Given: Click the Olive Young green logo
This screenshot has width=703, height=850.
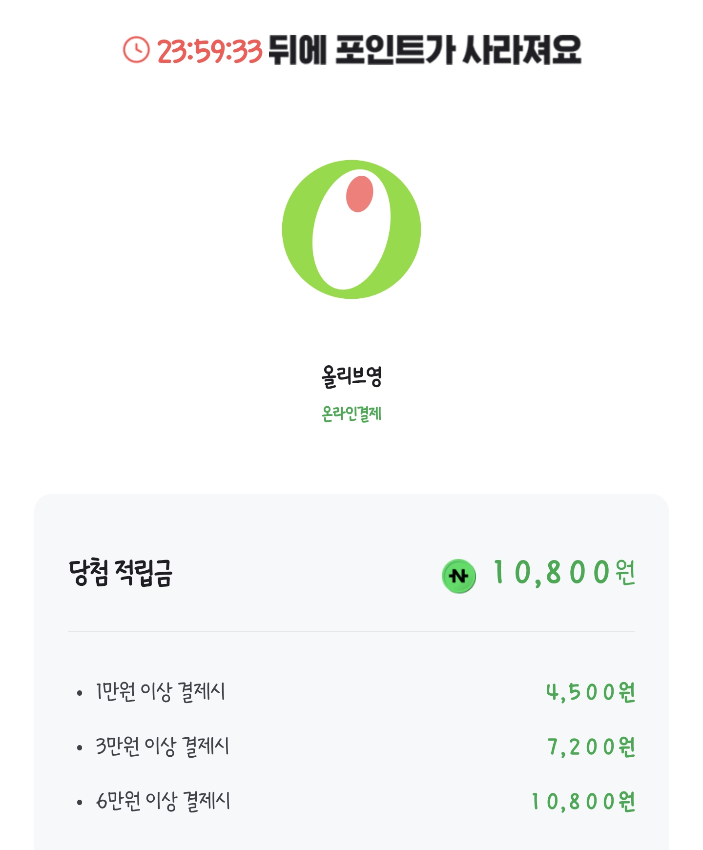Looking at the screenshot, I should click(x=351, y=229).
